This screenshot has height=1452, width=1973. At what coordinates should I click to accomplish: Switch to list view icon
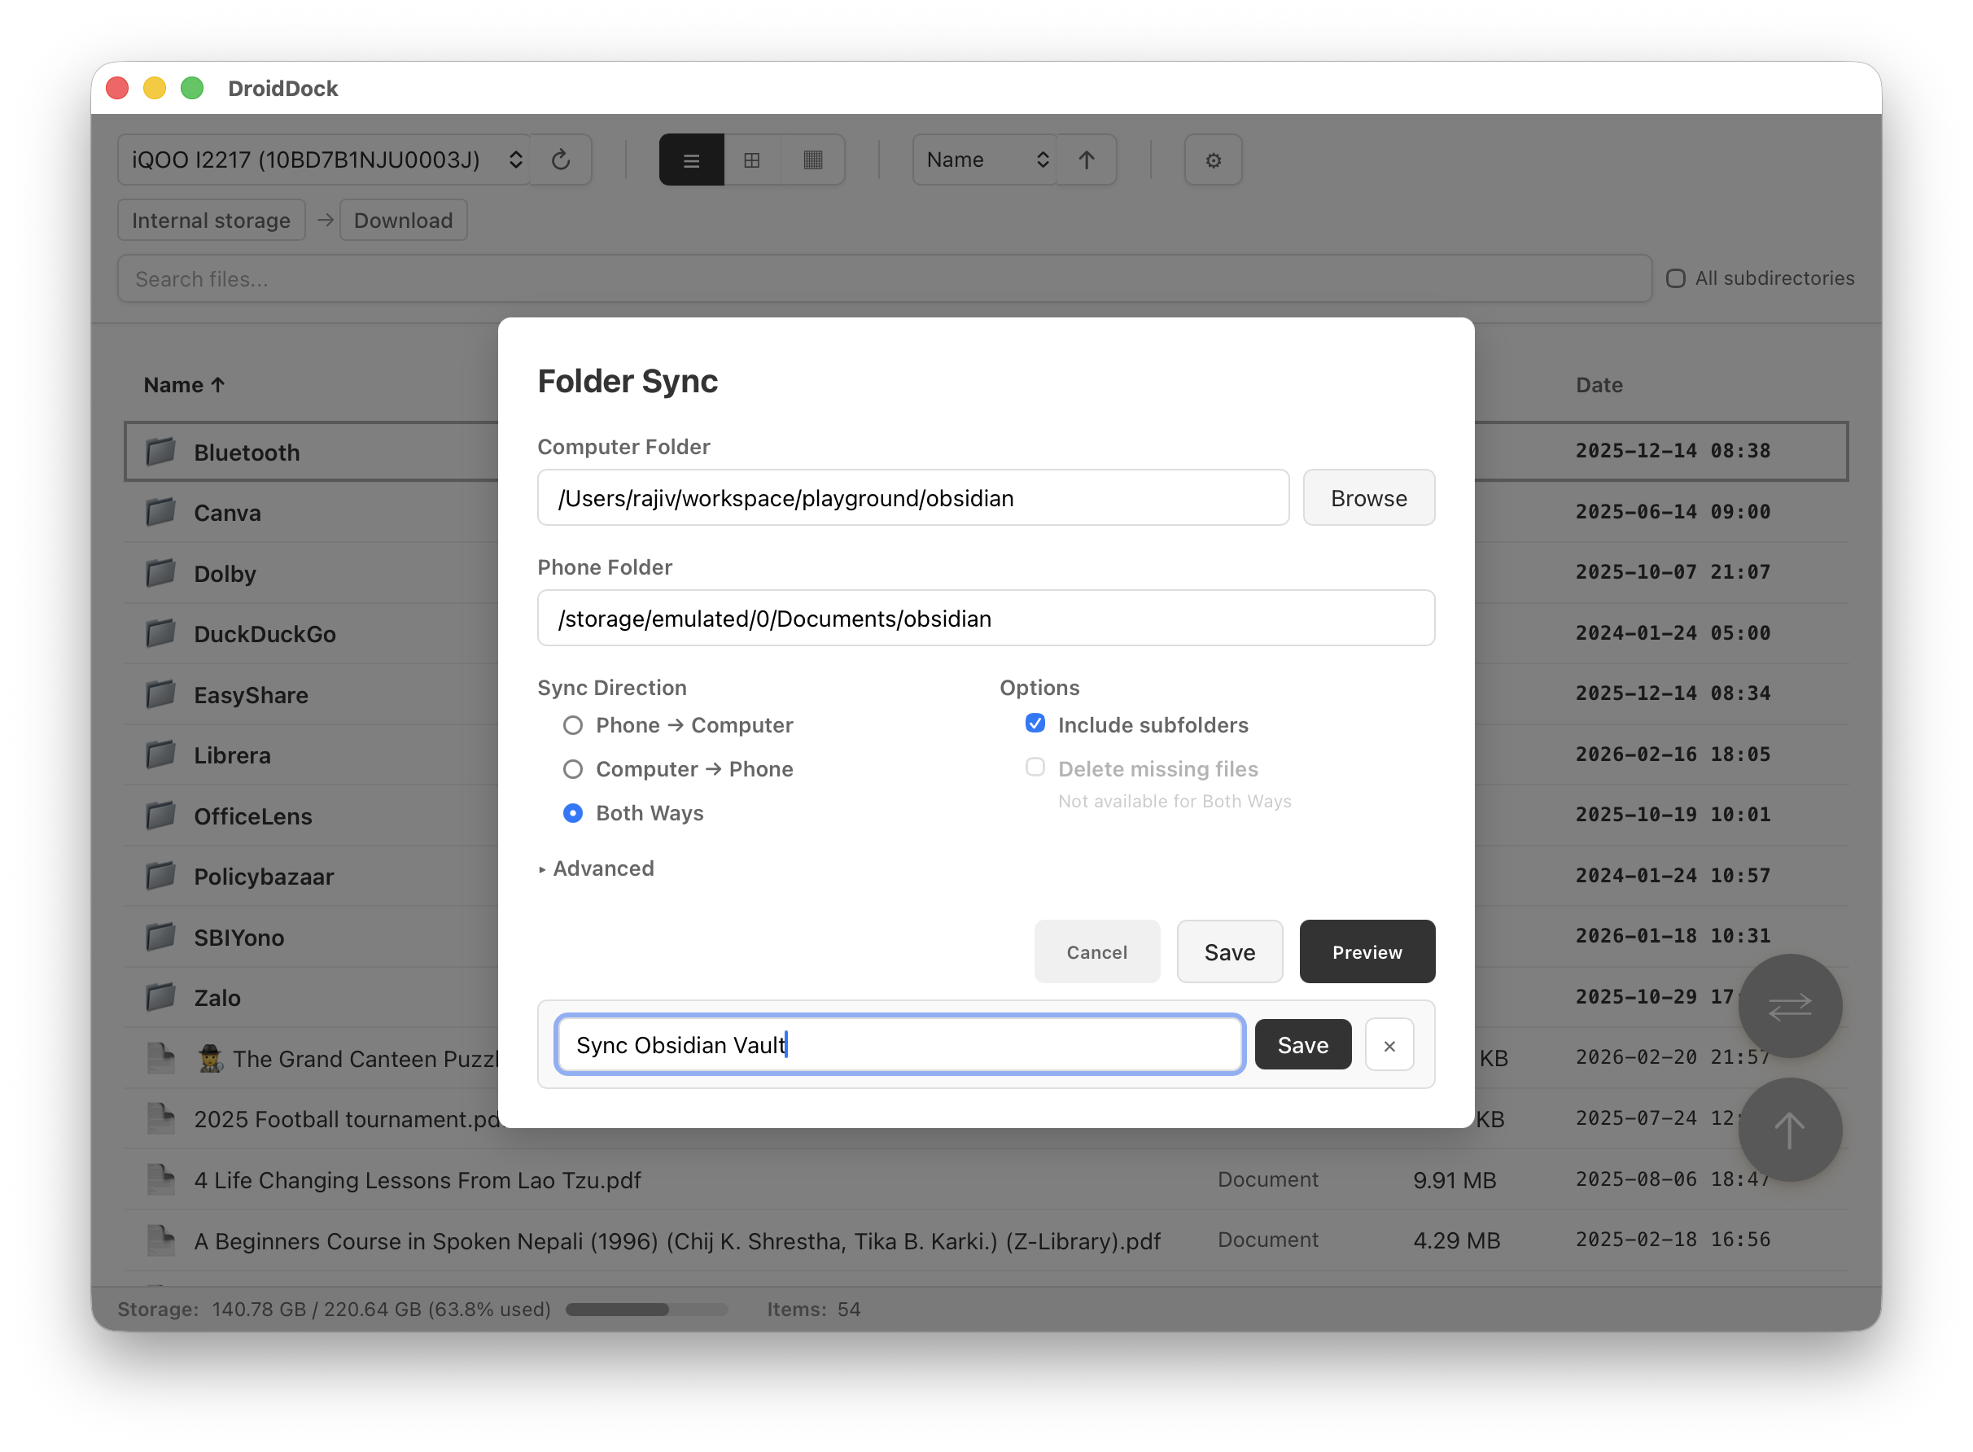[x=692, y=160]
